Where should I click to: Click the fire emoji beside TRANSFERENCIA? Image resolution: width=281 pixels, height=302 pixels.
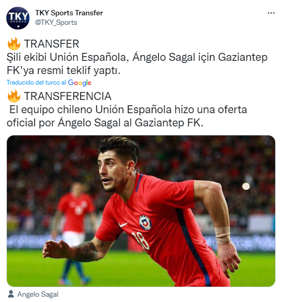[x=14, y=96]
